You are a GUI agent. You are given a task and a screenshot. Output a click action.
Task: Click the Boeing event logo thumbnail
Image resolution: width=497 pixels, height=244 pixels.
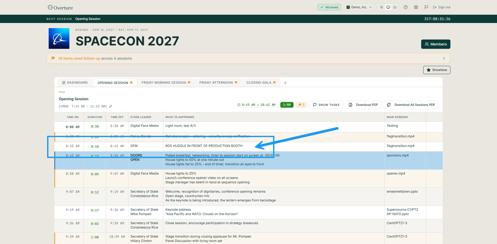(x=59, y=38)
